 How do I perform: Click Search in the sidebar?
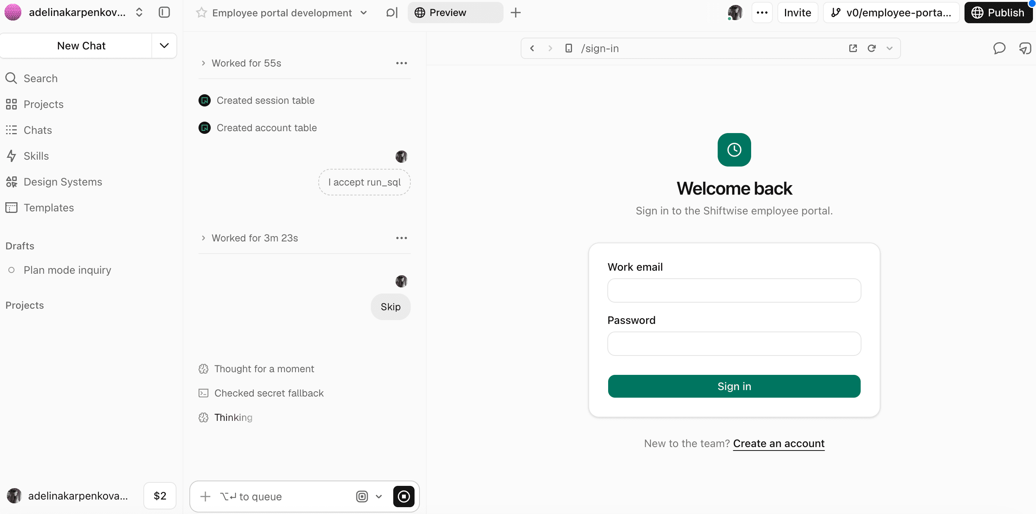(x=31, y=78)
